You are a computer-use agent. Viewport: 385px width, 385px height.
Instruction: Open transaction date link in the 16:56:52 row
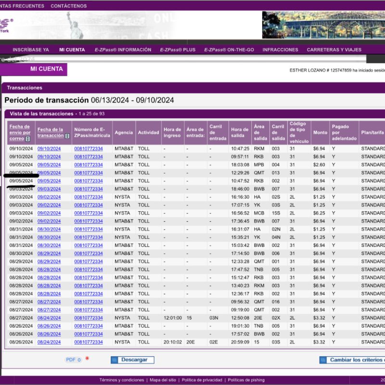pyautogui.click(x=49, y=213)
